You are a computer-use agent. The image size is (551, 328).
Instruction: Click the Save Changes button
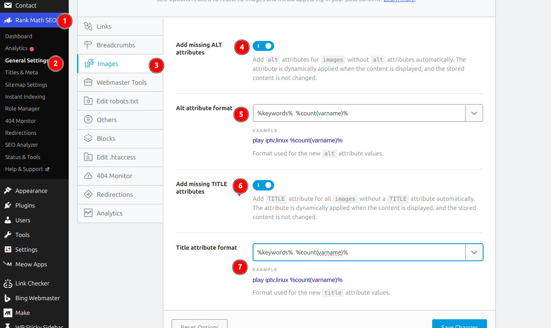click(459, 324)
